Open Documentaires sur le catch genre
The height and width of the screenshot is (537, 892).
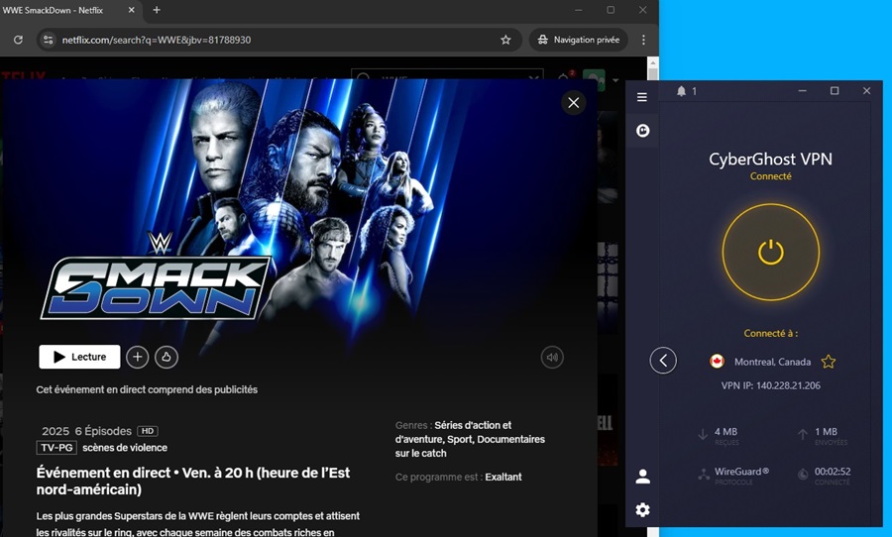point(470,446)
